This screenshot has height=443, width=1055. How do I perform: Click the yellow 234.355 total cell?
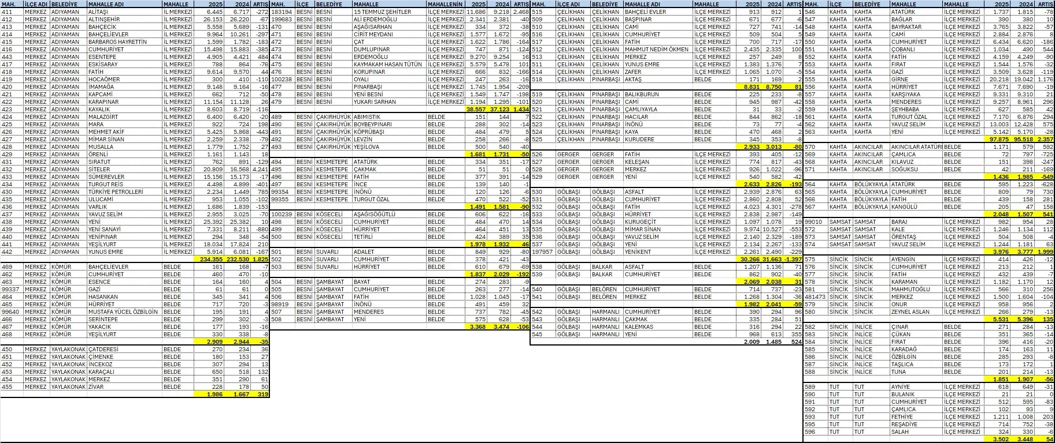click(209, 259)
